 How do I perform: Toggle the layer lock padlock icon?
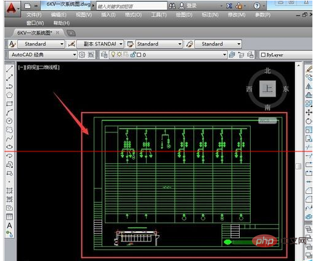(133, 55)
